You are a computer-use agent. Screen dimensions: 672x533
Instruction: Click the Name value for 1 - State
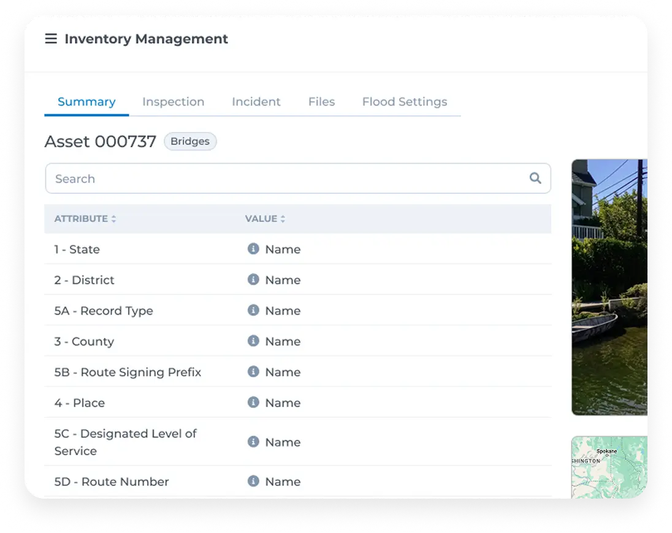(283, 249)
